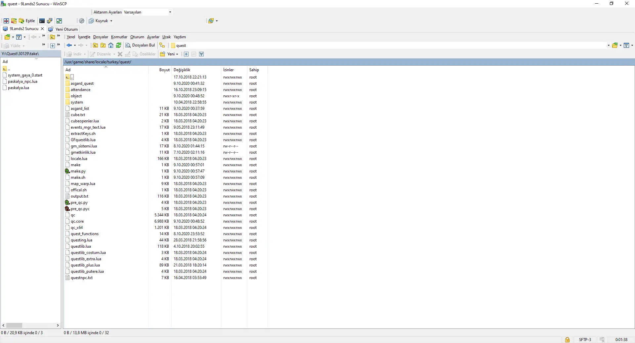Open the terminal console icon
The image size is (635, 343).
point(42,21)
